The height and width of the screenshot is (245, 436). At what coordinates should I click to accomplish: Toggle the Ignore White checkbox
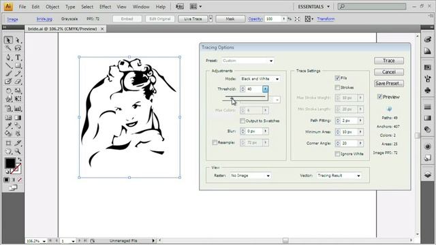point(337,154)
